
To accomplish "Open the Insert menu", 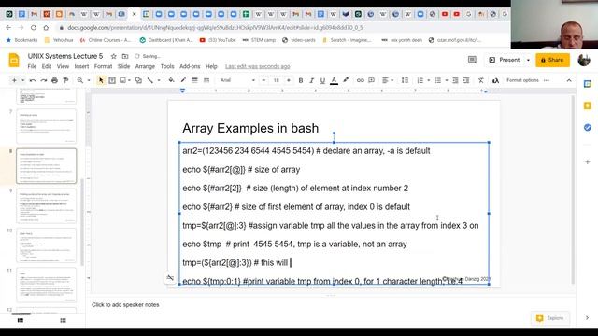I will click(x=81, y=66).
